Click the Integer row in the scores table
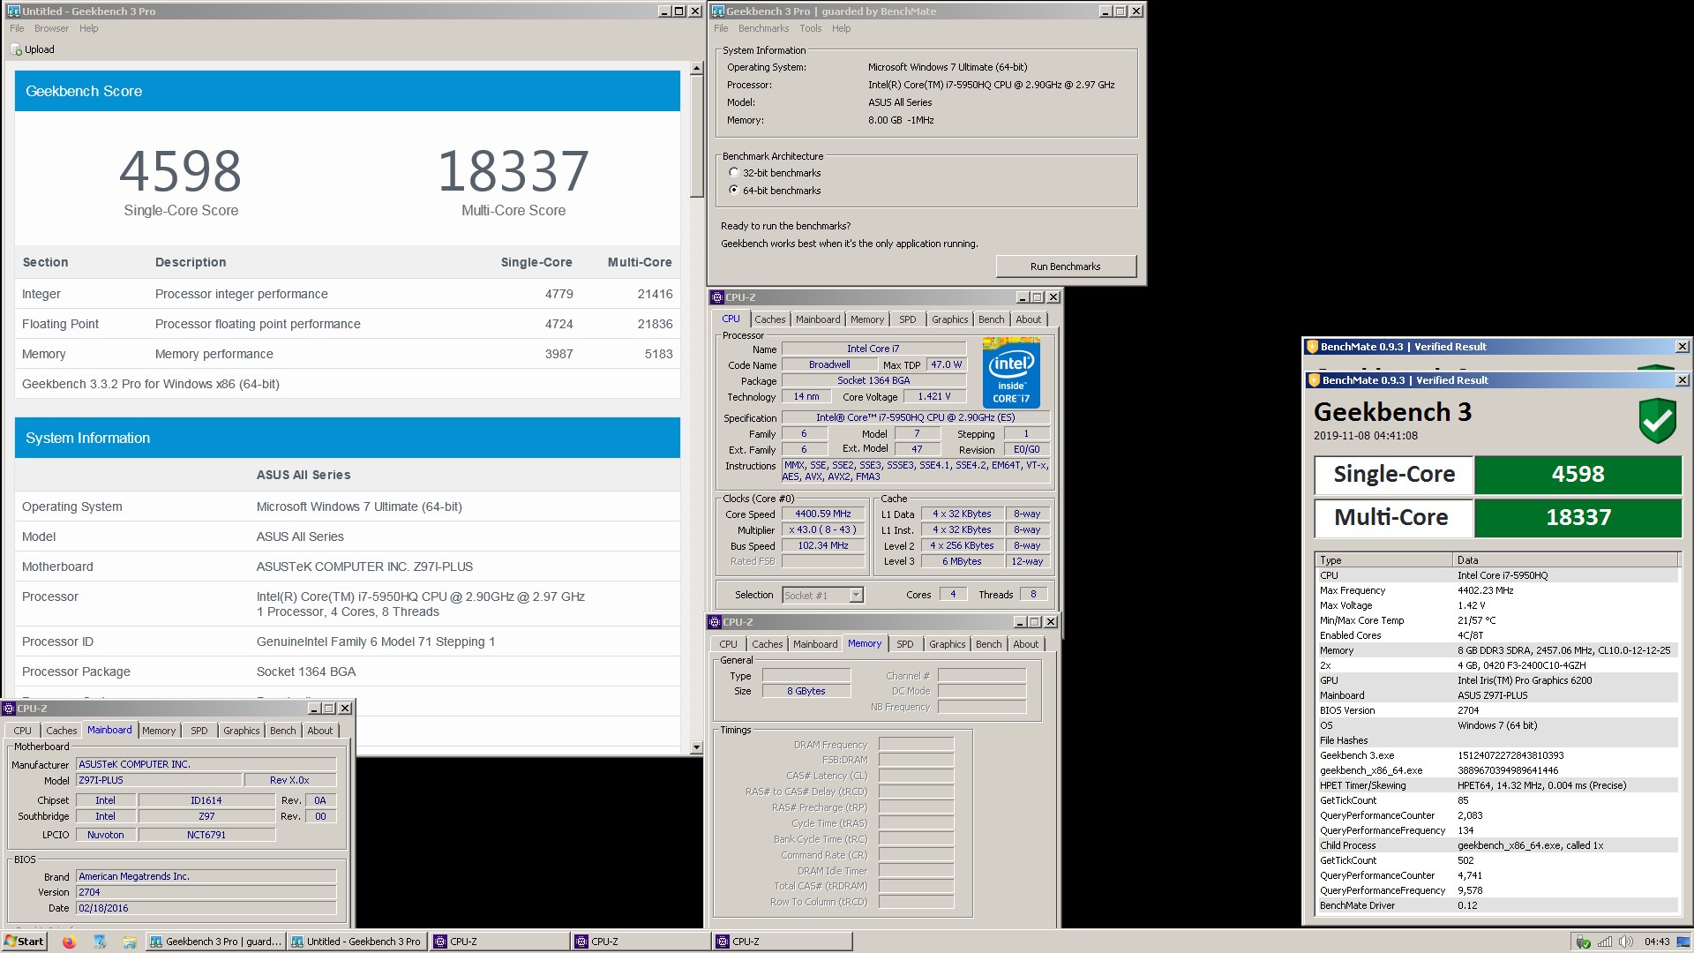The width and height of the screenshot is (1694, 953). pos(347,295)
